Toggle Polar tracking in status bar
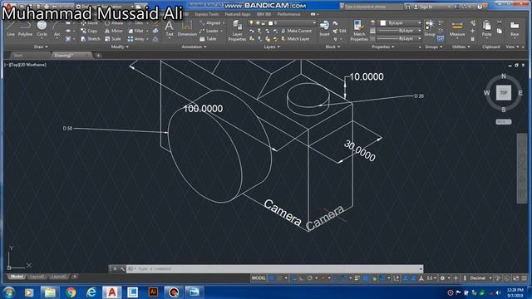The width and height of the screenshot is (532, 299). pos(310,278)
